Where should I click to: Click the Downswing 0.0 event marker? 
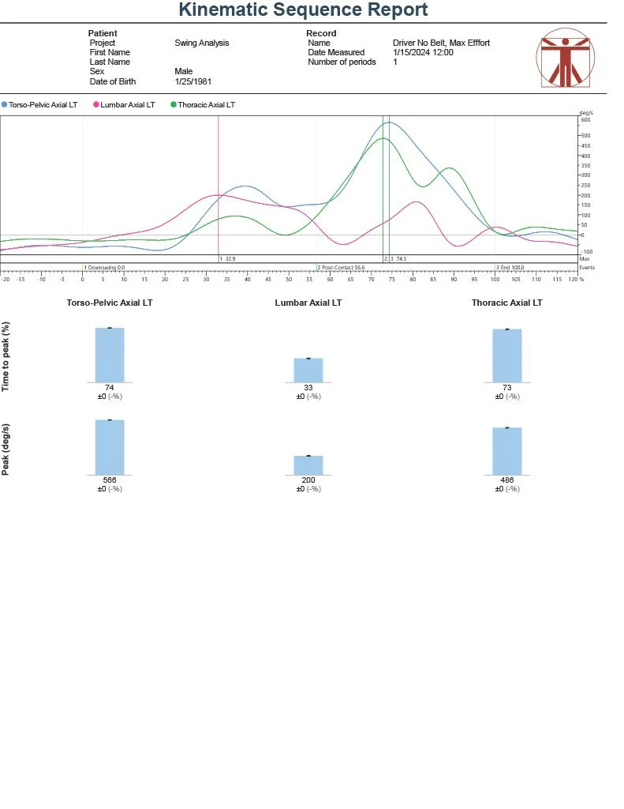[x=105, y=268]
